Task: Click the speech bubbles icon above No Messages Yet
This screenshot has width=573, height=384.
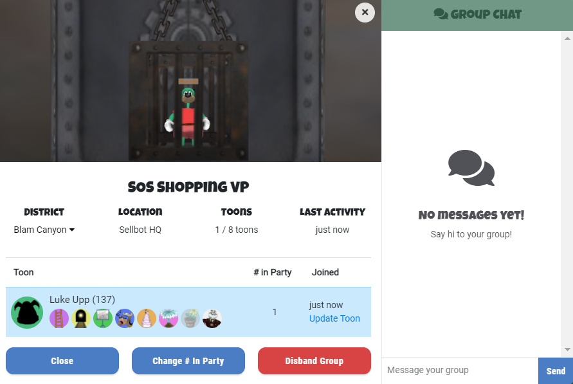Action: (471, 169)
